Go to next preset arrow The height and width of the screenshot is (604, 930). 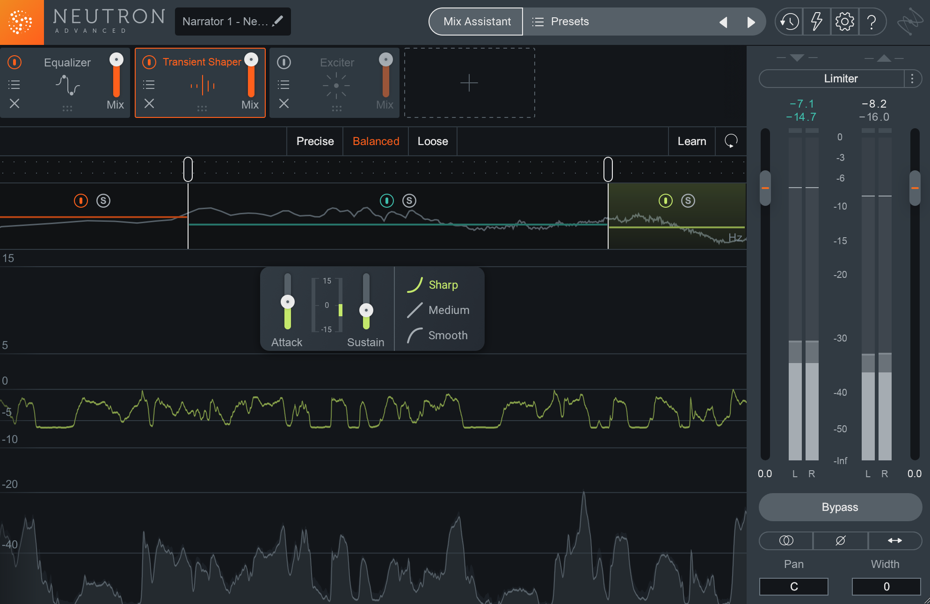tap(751, 22)
